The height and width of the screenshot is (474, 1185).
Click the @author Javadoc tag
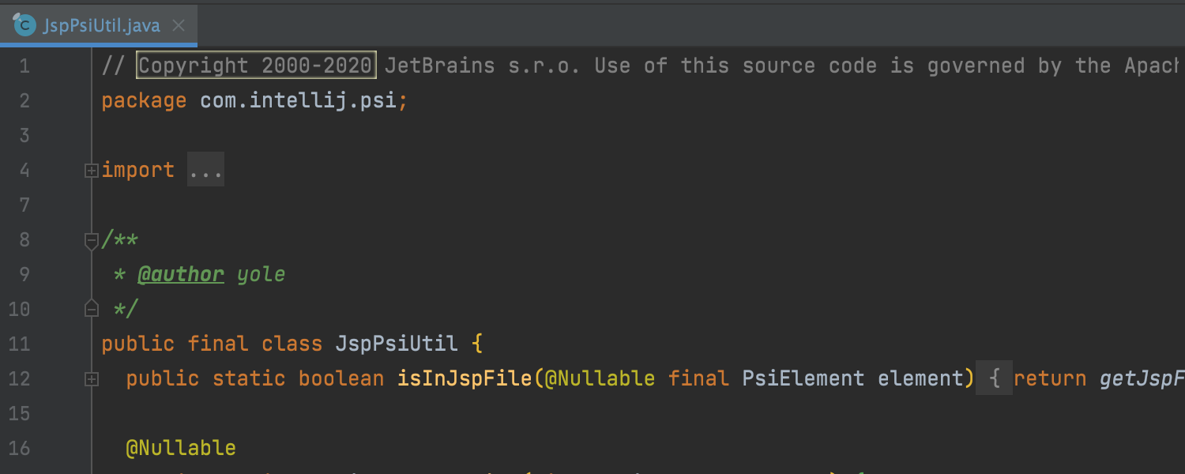[x=181, y=274]
